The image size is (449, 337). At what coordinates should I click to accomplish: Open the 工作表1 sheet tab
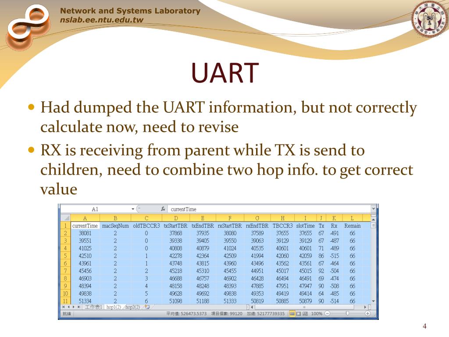point(94,307)
